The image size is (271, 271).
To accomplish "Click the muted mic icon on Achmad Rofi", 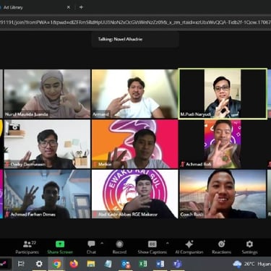I will click(x=183, y=164).
